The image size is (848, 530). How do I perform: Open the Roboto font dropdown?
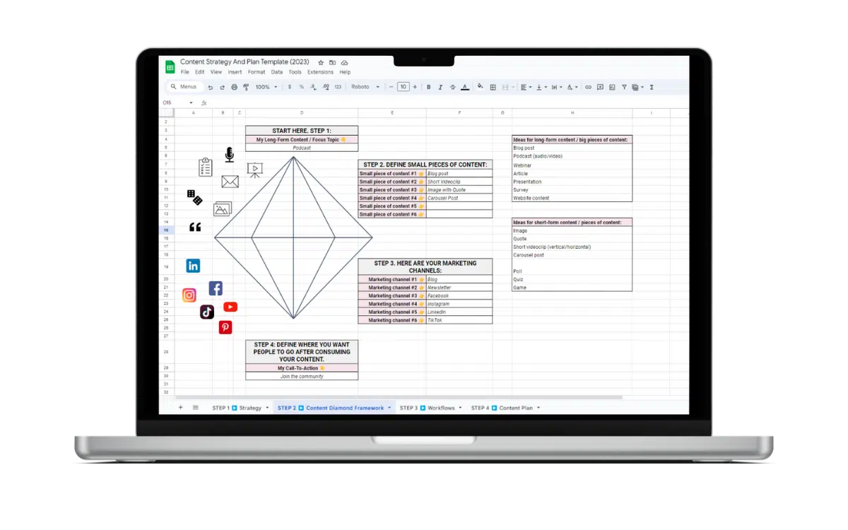[365, 87]
